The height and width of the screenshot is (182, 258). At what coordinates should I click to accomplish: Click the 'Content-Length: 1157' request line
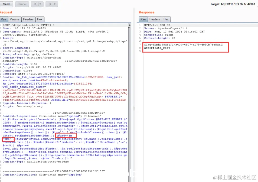(x=20, y=64)
